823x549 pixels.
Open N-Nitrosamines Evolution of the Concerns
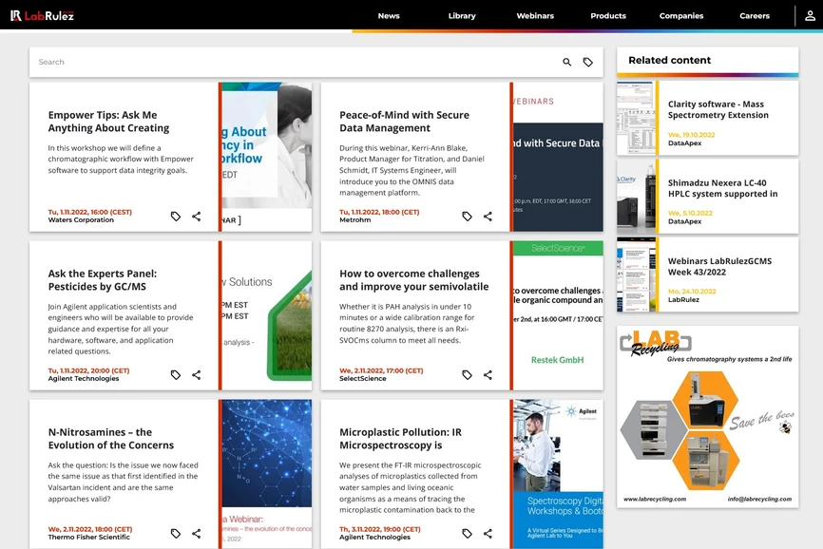[x=111, y=439]
